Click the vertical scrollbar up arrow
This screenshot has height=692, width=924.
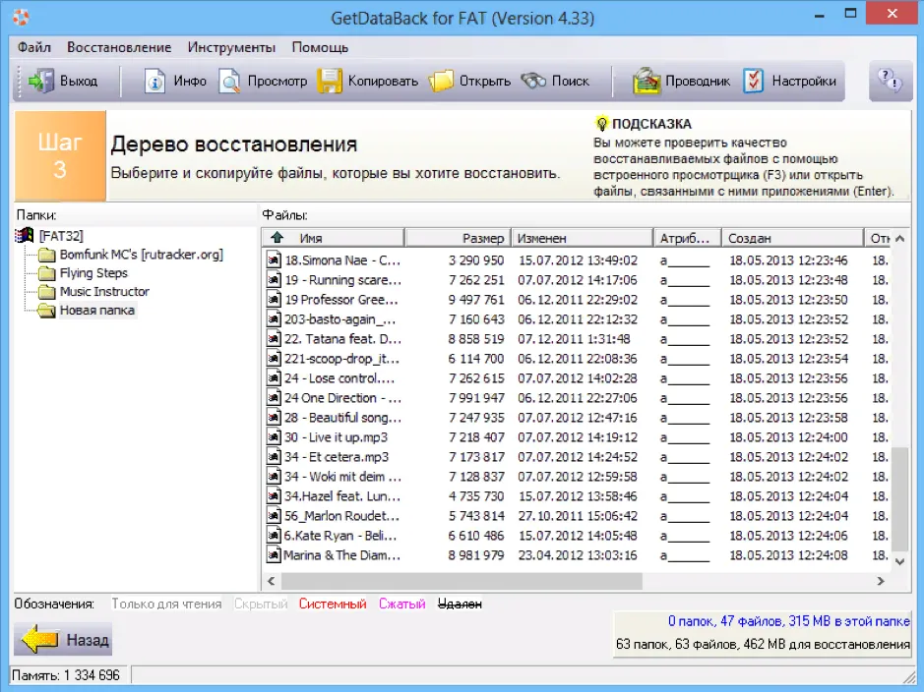click(x=899, y=238)
